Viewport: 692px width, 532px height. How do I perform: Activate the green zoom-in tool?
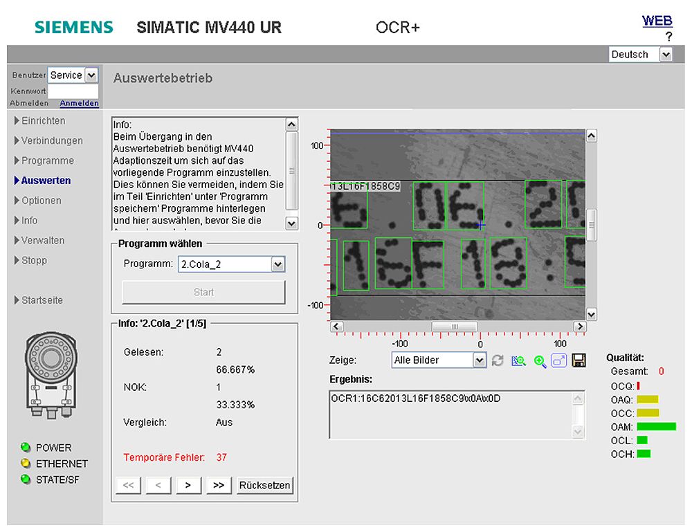coord(538,360)
